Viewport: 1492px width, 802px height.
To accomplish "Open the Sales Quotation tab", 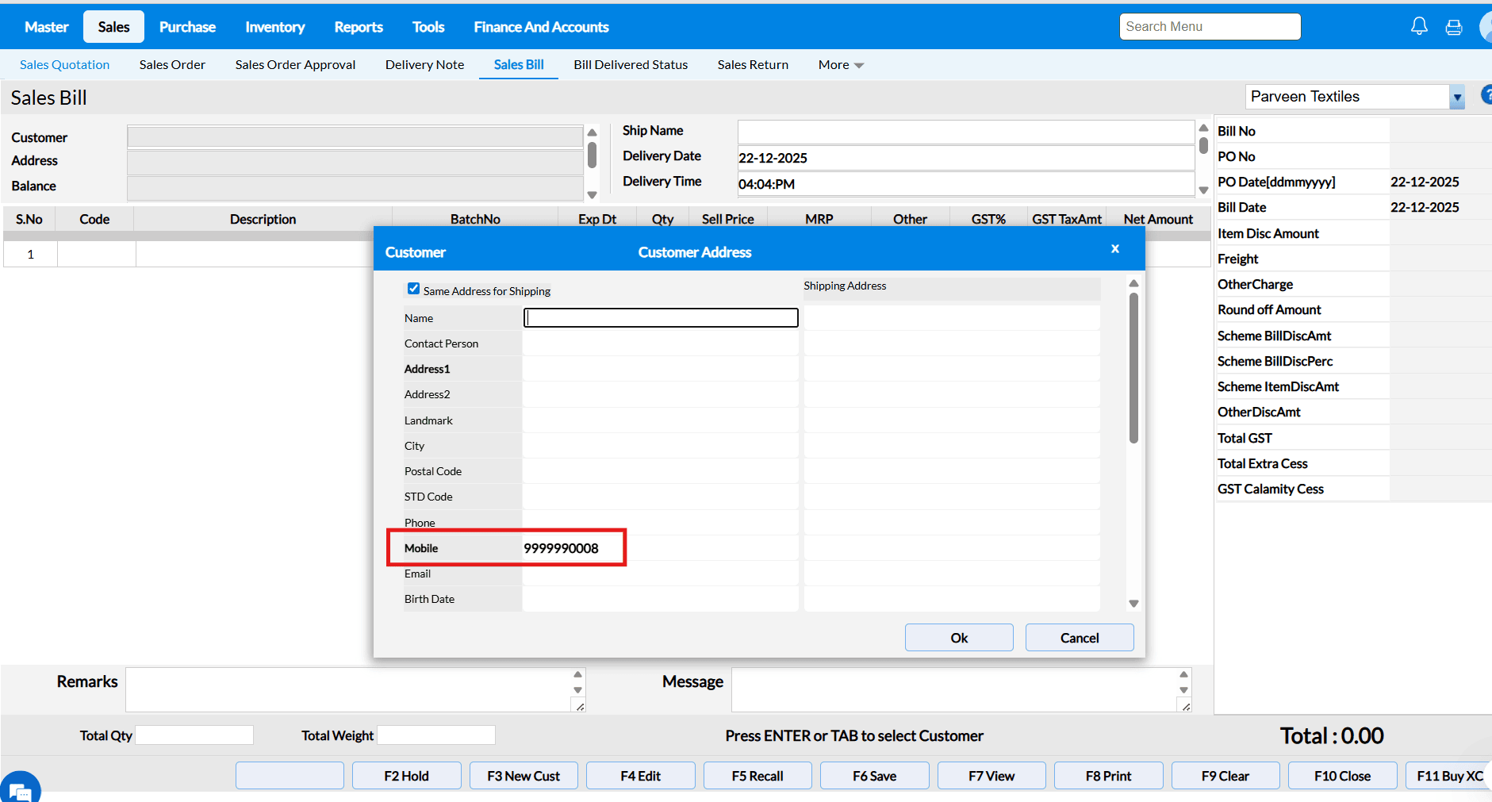I will (x=64, y=65).
